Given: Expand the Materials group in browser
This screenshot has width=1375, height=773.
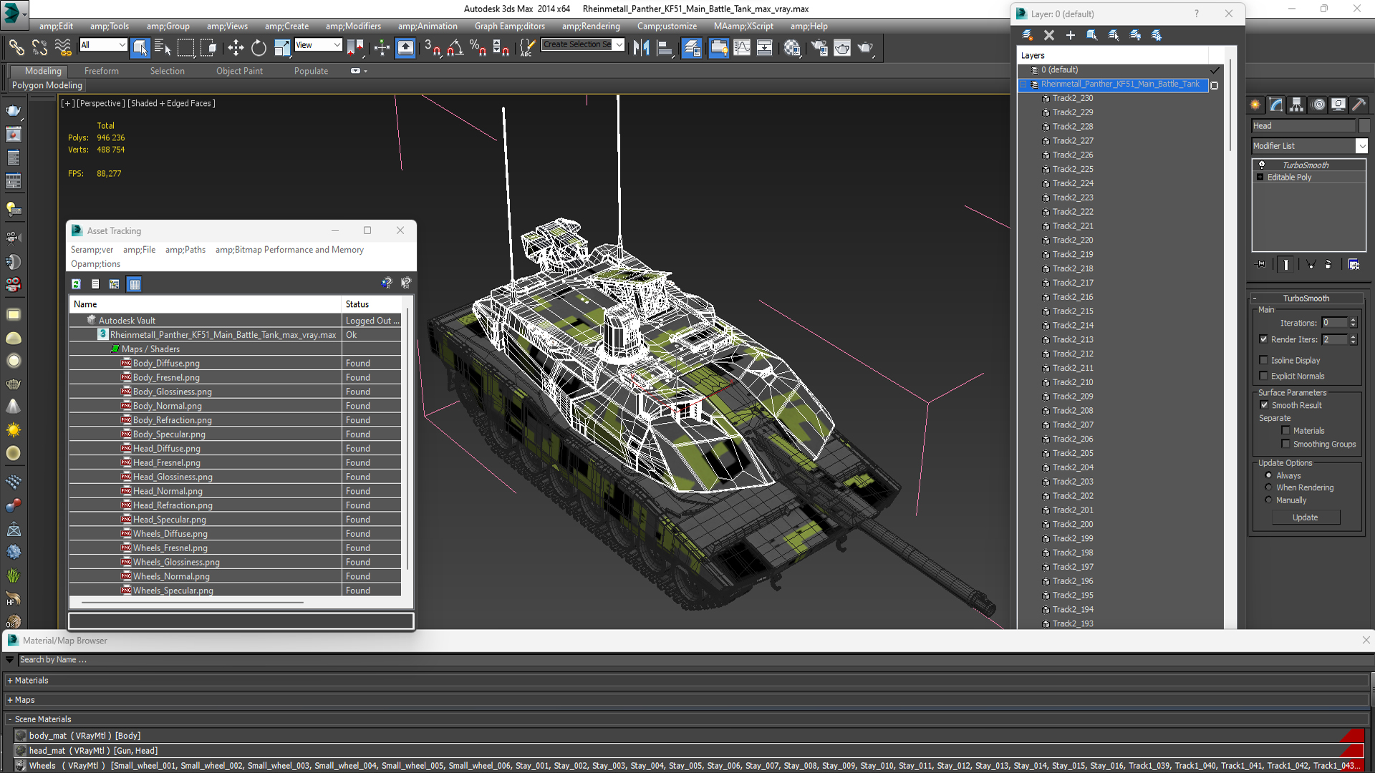Looking at the screenshot, I should pos(10,681).
